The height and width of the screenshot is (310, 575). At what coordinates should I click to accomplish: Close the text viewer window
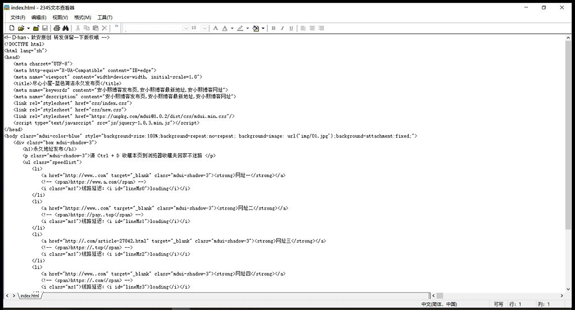[562, 7]
